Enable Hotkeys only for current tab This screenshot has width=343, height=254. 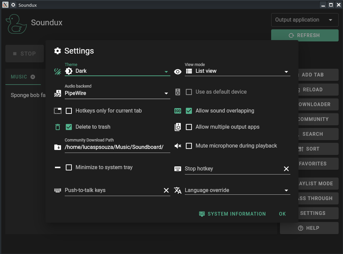tap(69, 111)
